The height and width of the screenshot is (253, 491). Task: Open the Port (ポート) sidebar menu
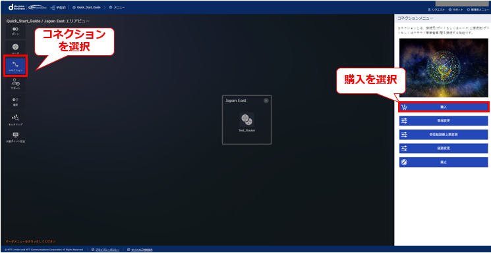(15, 31)
